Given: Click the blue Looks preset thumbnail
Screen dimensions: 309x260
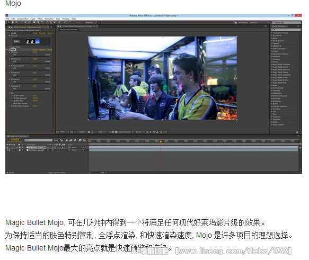Looking at the screenshot, I should pyautogui.click(x=38, y=41).
